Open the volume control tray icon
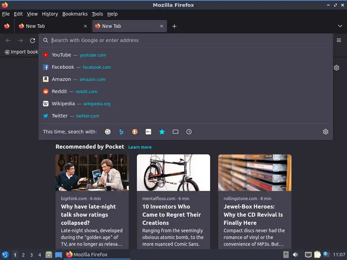 [295, 255]
